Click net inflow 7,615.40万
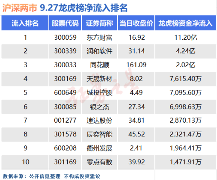217x180 pixels. 186,79
